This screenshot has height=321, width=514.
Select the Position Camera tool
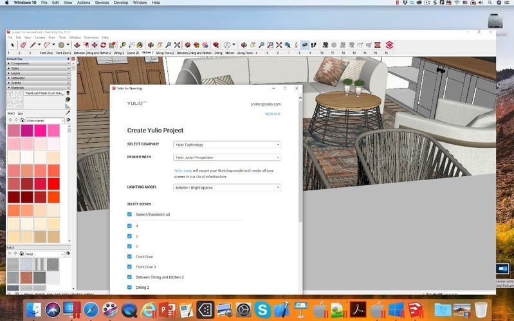pyautogui.click(x=296, y=45)
